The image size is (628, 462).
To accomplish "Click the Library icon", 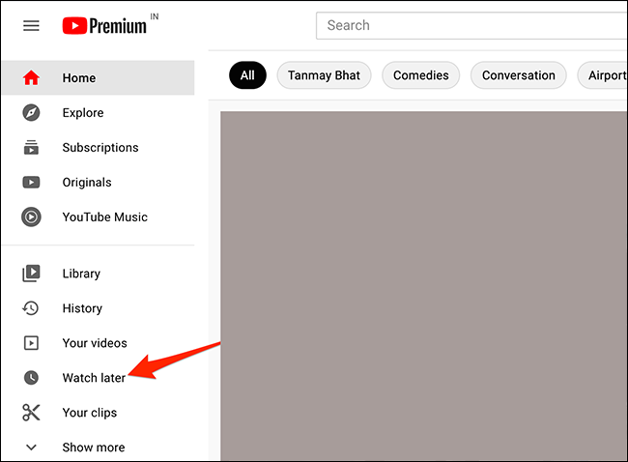I will (31, 274).
